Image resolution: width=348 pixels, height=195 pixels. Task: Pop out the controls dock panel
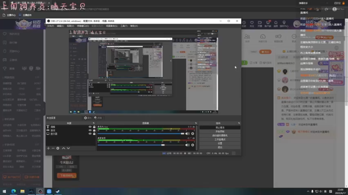[x=239, y=123]
